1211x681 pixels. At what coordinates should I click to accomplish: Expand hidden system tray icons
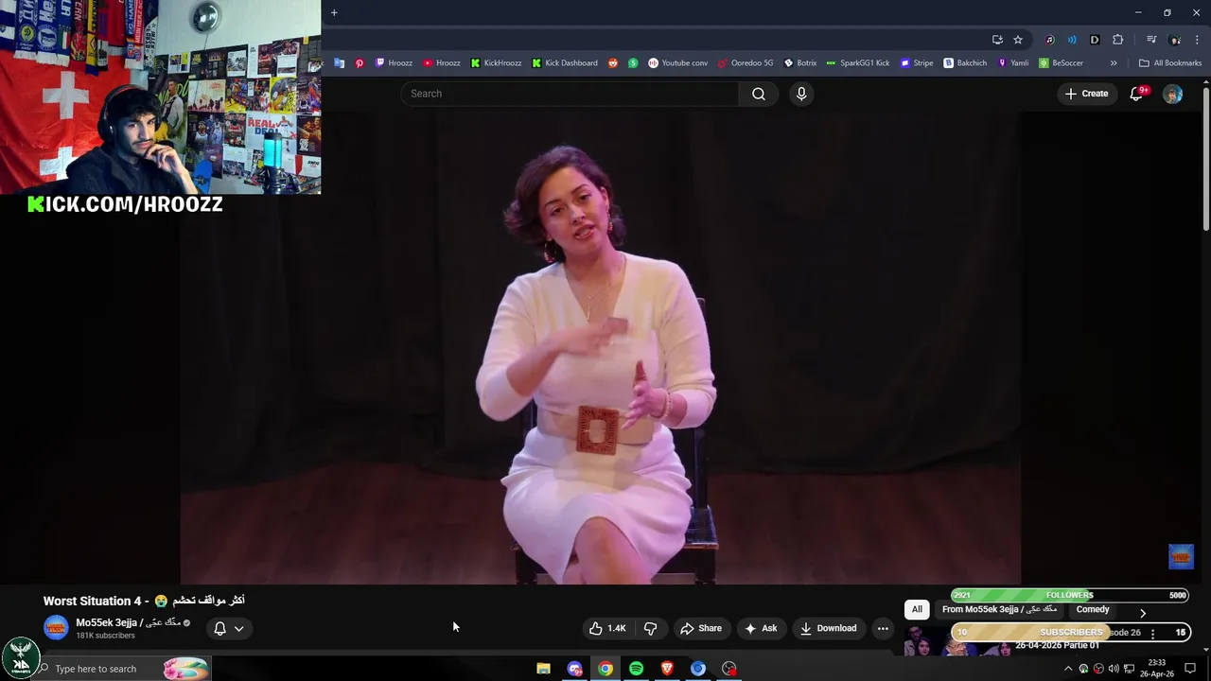click(1068, 669)
